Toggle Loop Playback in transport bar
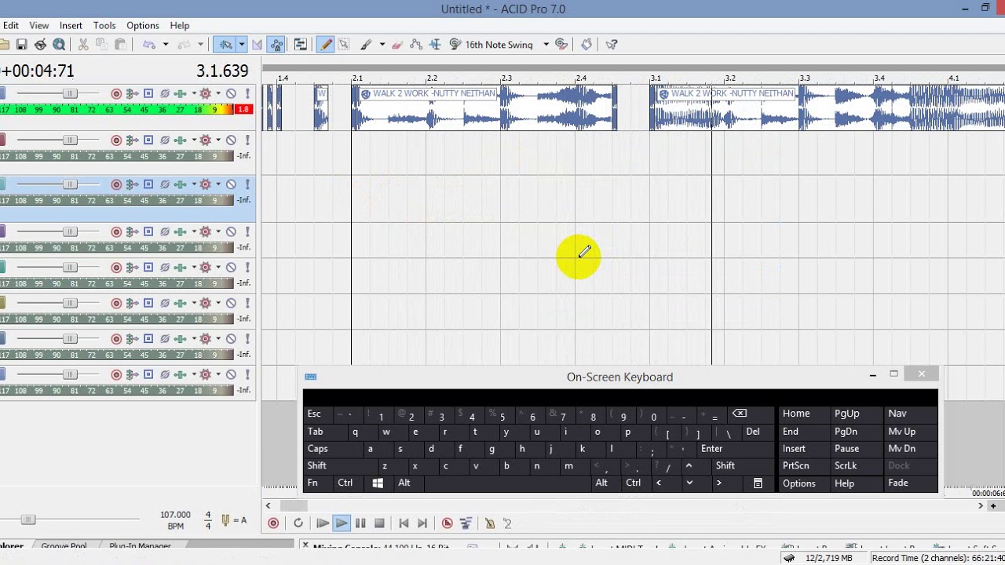This screenshot has height=565, width=1005. coord(298,523)
